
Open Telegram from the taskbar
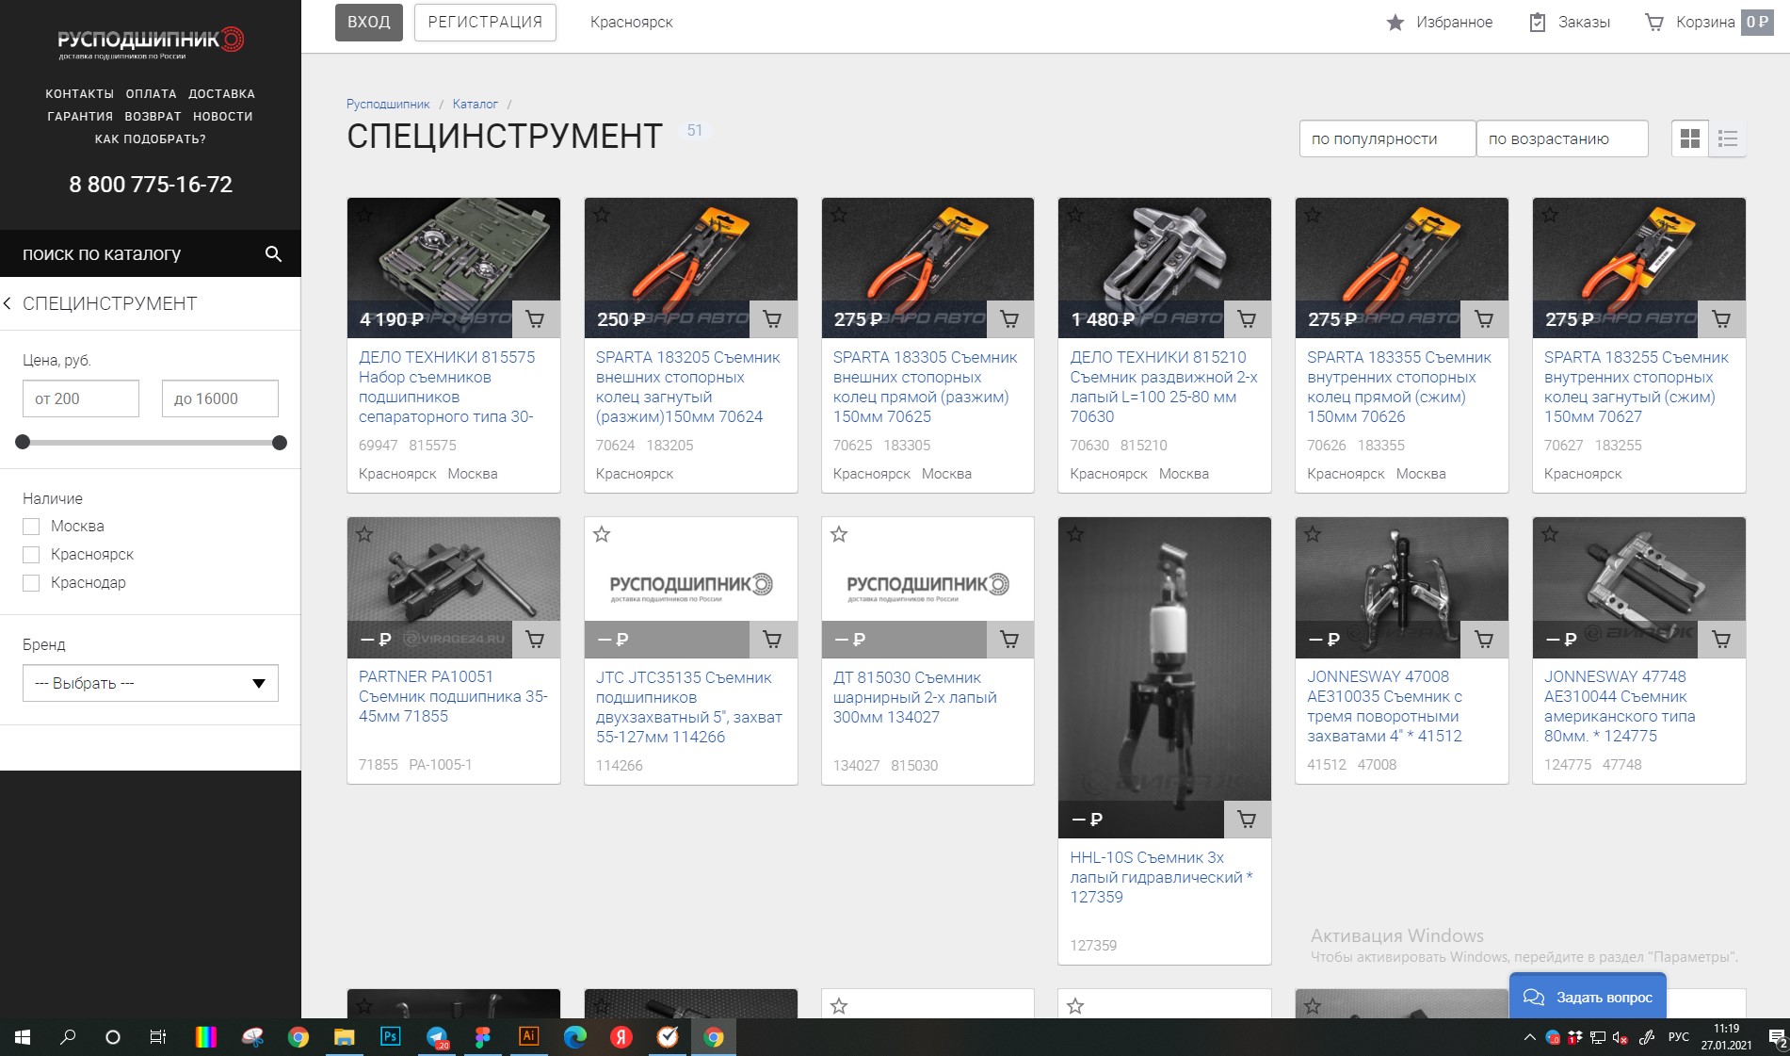click(437, 1037)
